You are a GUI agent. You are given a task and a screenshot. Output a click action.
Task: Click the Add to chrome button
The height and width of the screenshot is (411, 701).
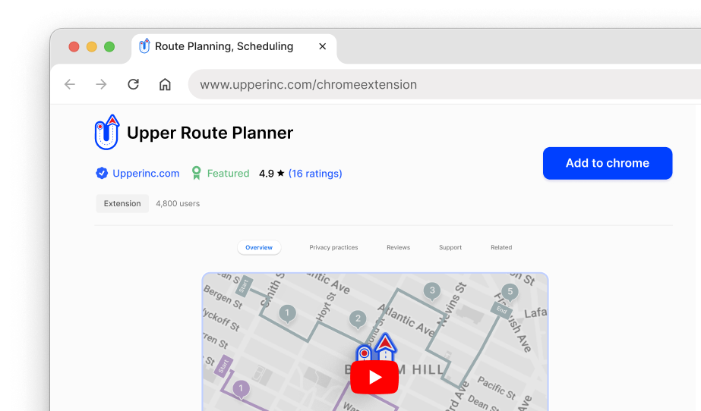608,163
